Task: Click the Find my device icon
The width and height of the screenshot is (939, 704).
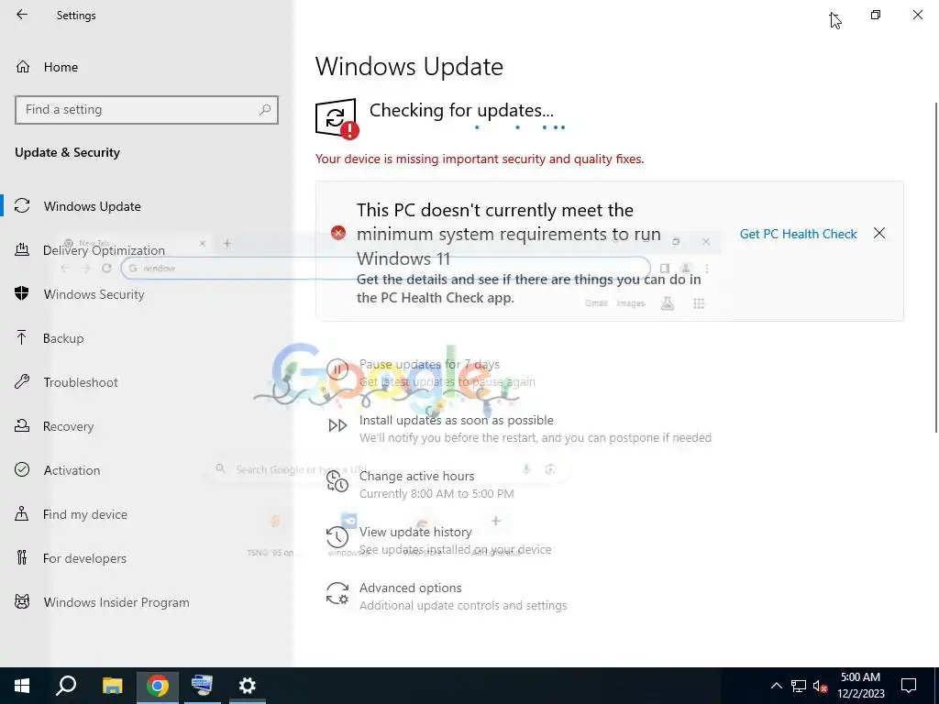Action: [22, 513]
